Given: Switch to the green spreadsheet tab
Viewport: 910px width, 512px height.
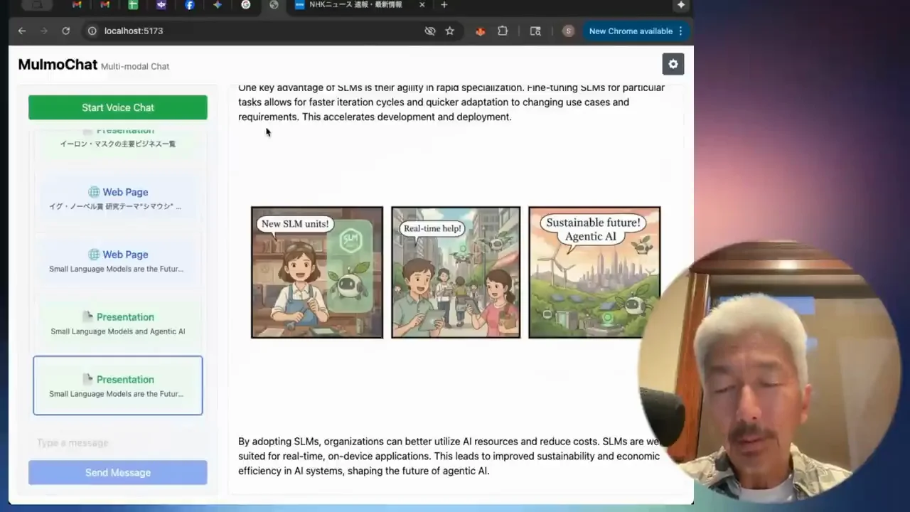Looking at the screenshot, I should coord(133,5).
